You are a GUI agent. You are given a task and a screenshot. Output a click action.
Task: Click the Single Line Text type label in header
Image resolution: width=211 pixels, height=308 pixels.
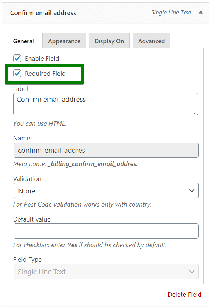tap(171, 12)
